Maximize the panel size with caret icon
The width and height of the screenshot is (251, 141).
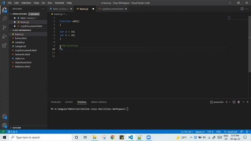[243, 102]
